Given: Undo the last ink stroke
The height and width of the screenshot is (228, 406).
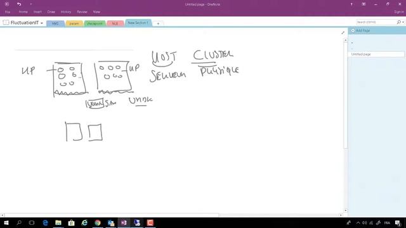Looking at the screenshot, I should [x=19, y=4].
